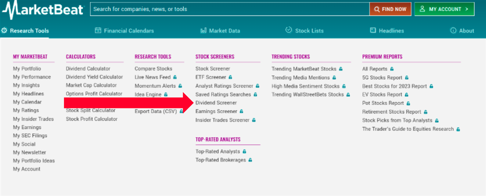Open My Newsletter link
This screenshot has width=486, height=196.
(x=30, y=152)
